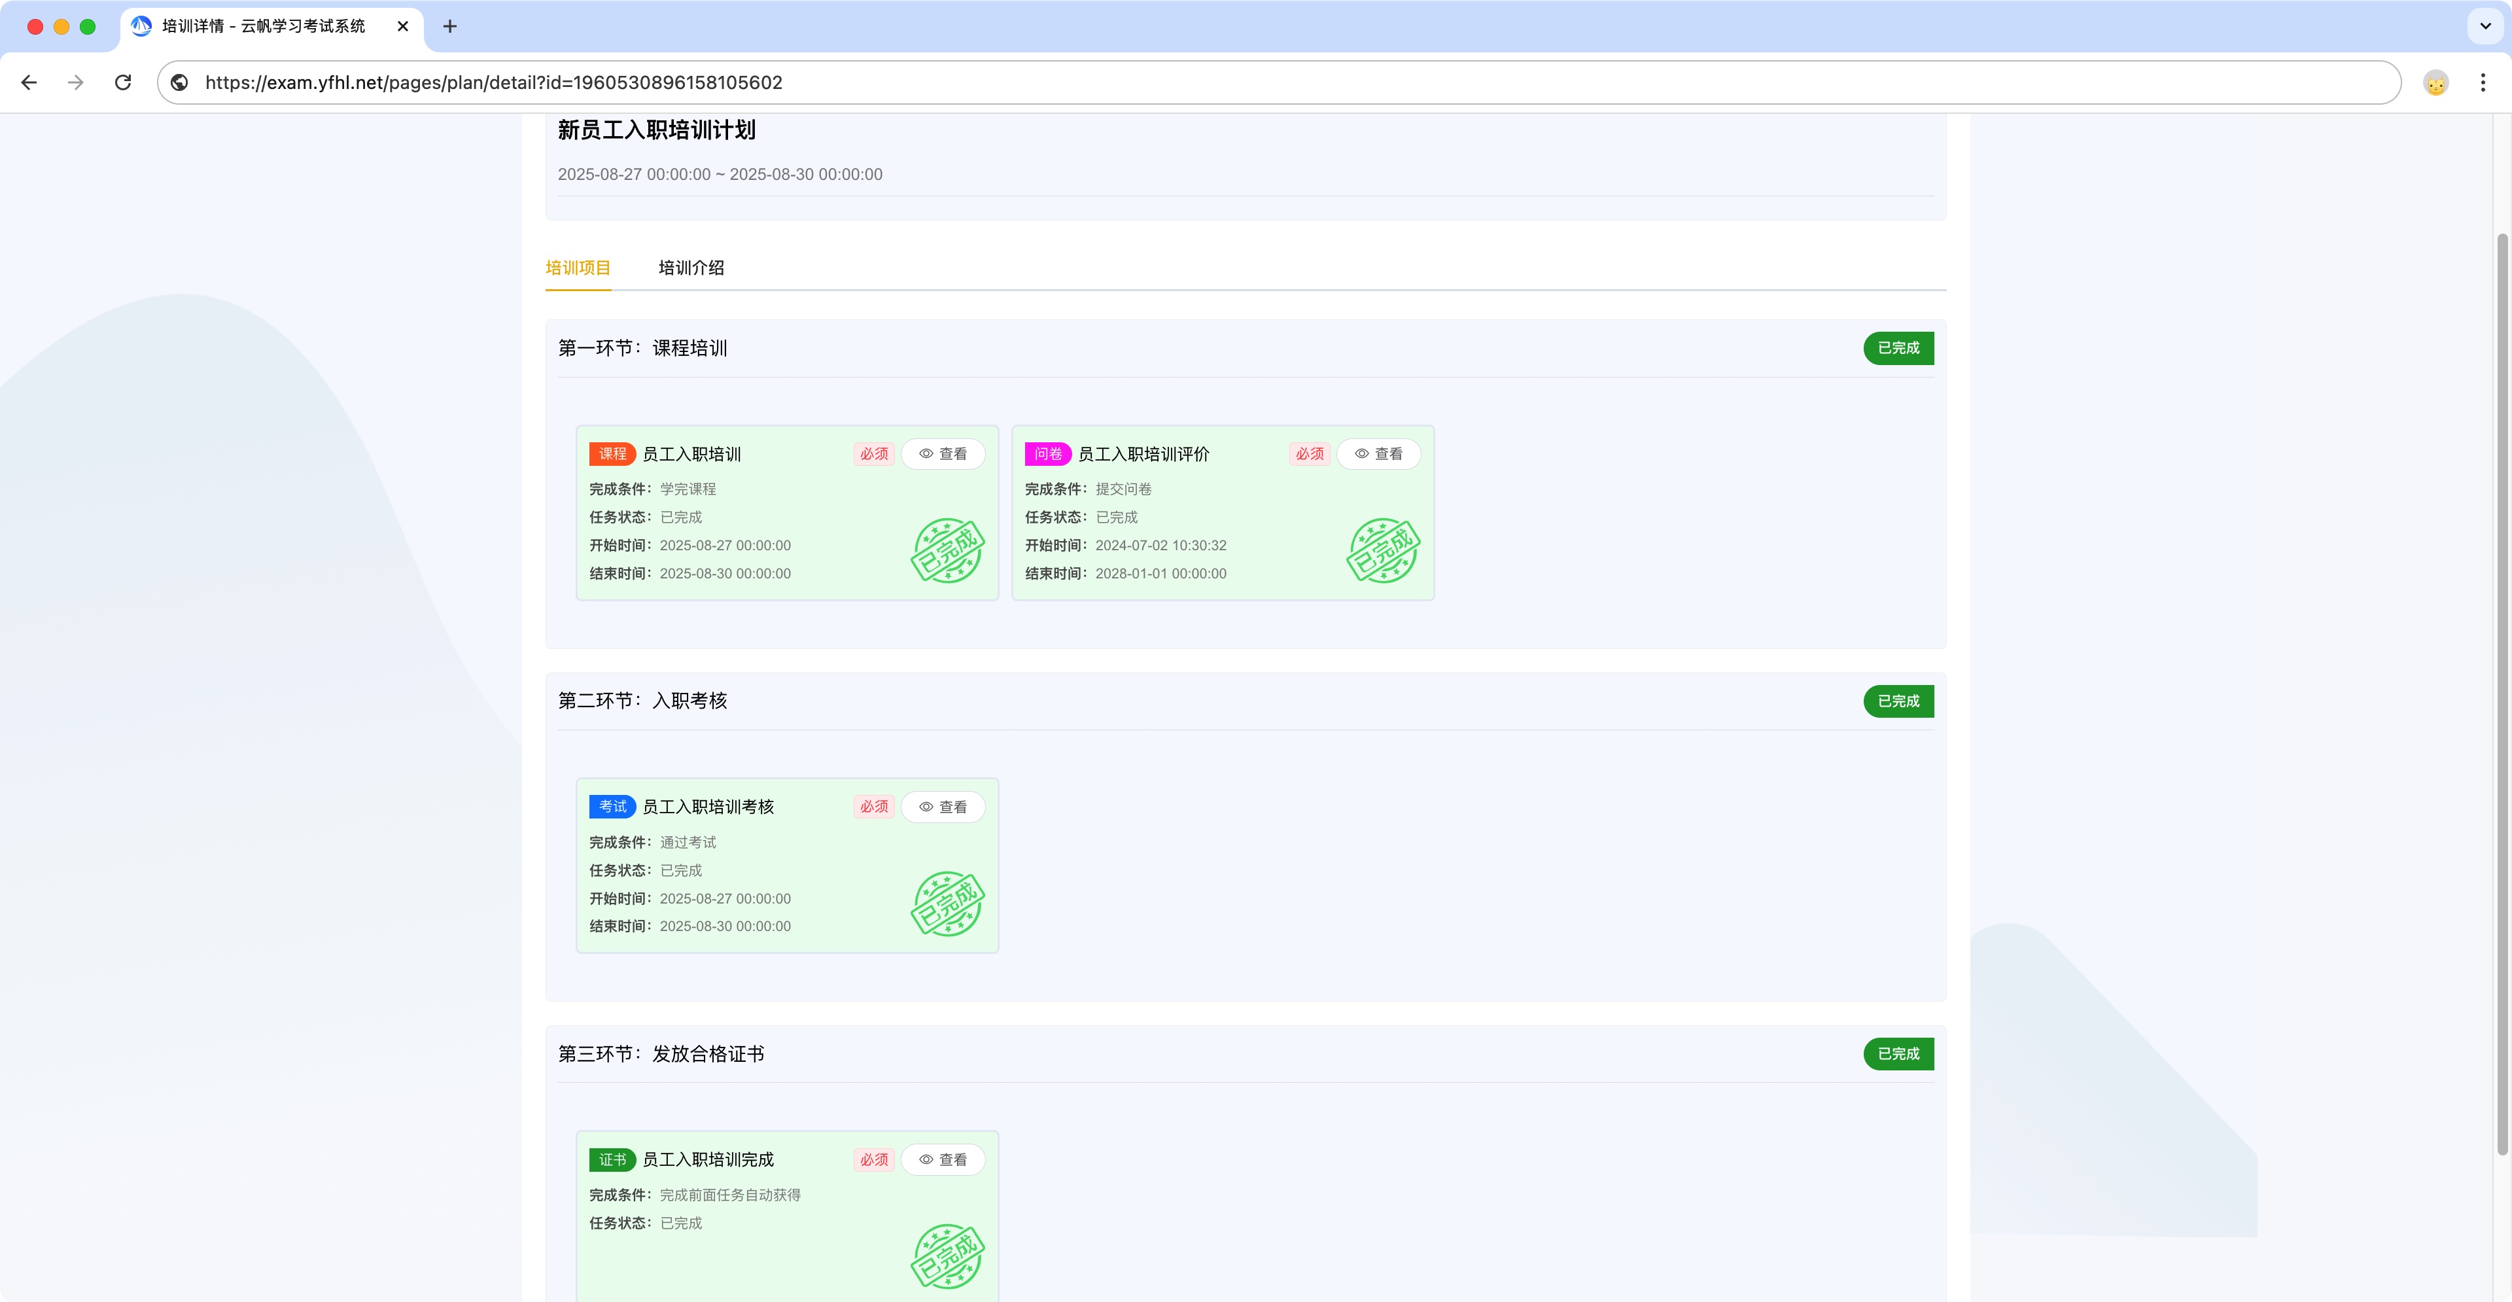2512x1302 pixels.
Task: Click start time 2024-07-02 10:30:32
Action: 1160,546
